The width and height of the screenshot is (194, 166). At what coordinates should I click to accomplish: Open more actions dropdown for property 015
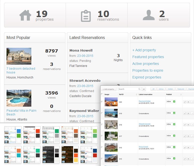click(192, 159)
